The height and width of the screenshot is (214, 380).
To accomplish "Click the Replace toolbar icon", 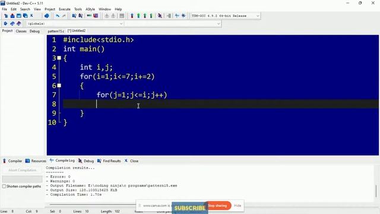I will pos(81,16).
